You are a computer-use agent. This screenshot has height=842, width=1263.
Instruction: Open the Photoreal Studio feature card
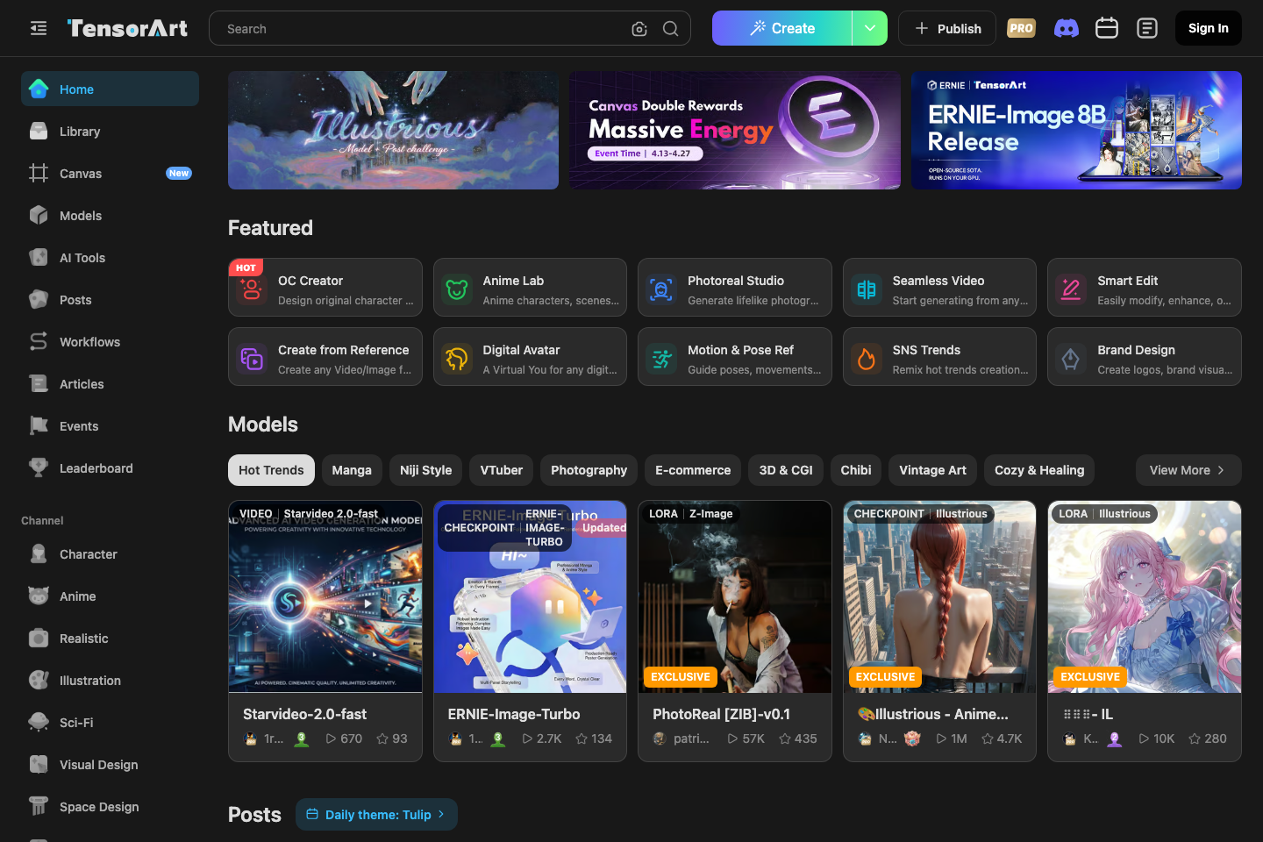coord(735,287)
